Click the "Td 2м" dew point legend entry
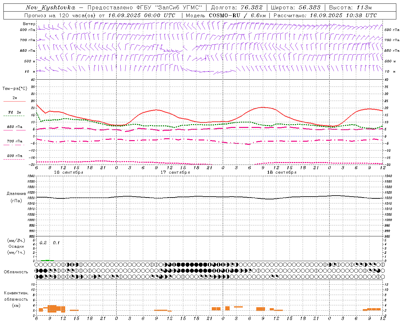The width and height of the screenshot is (401, 321). 14,112
